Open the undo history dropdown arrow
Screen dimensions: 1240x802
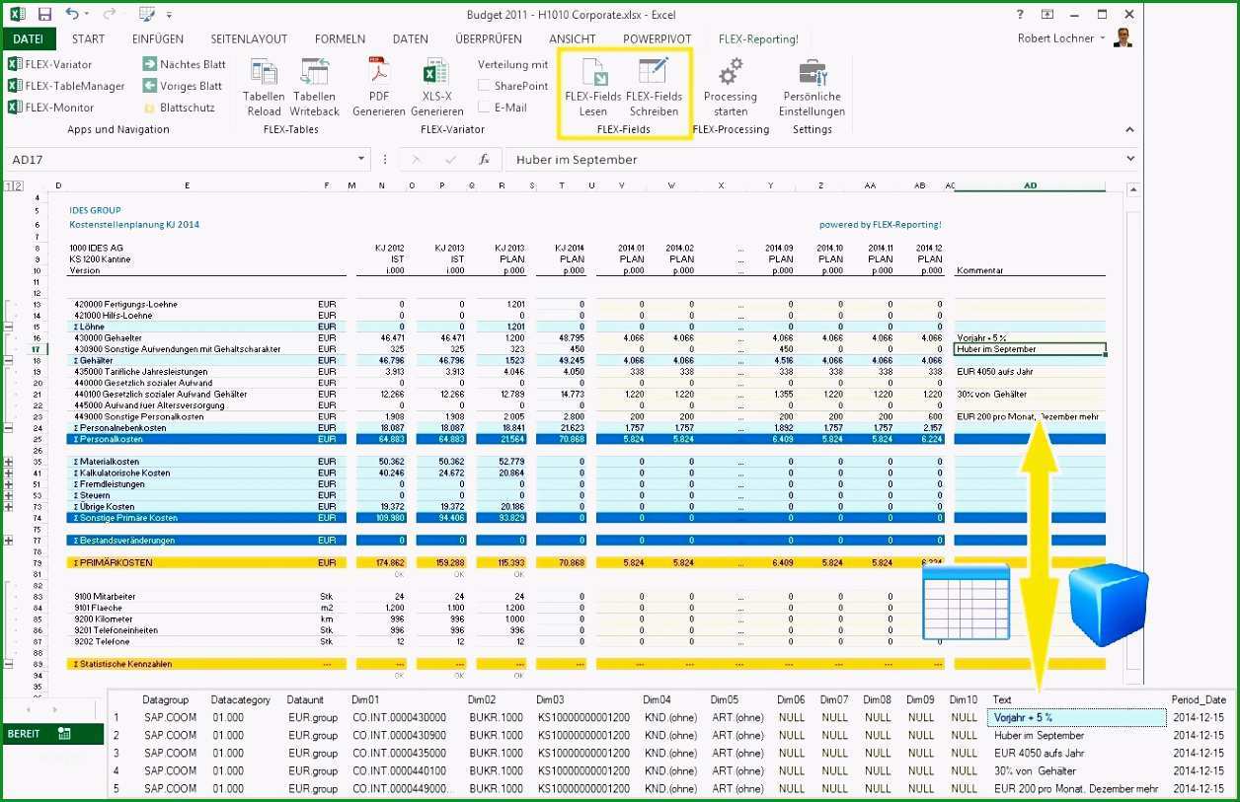[x=86, y=16]
